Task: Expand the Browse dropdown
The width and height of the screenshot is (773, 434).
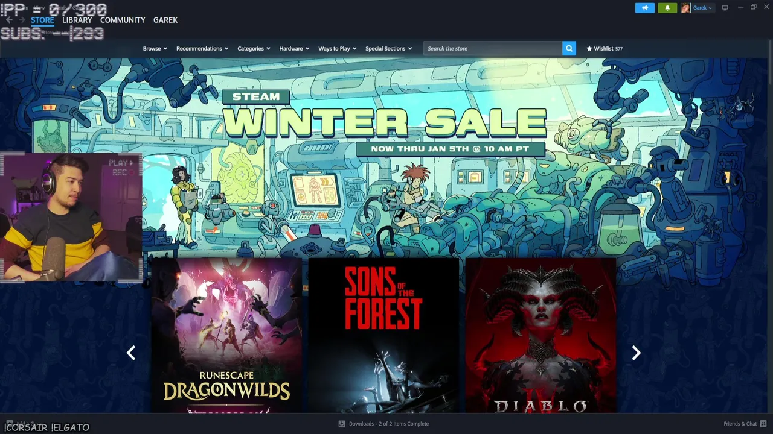Action: pyautogui.click(x=155, y=48)
